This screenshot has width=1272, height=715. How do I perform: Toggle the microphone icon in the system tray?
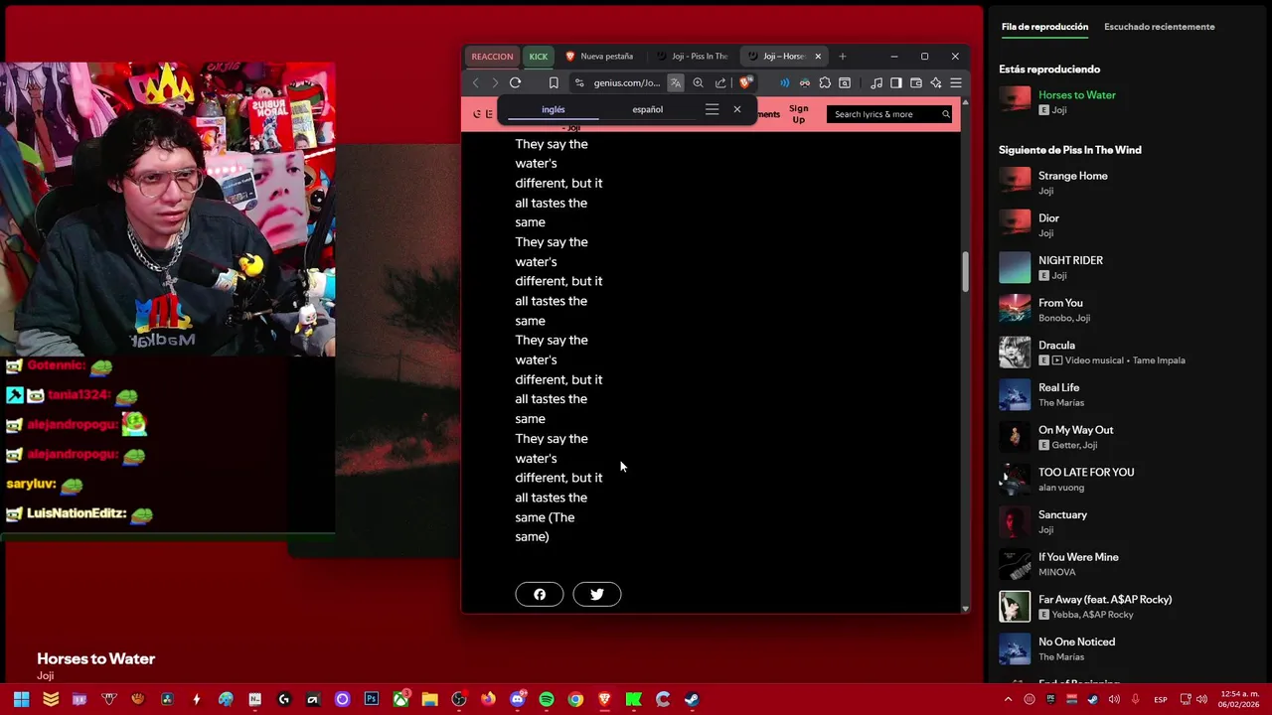click(1135, 699)
